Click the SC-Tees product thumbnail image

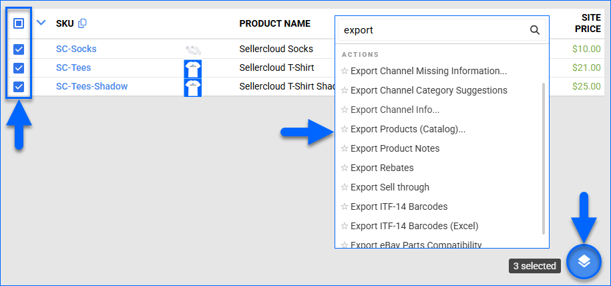click(x=193, y=68)
